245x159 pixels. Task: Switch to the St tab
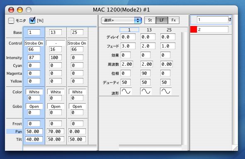coord(150,20)
